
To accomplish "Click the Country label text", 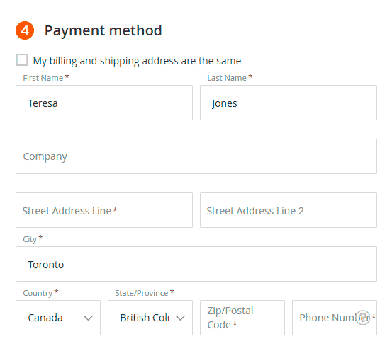I will coord(38,293).
